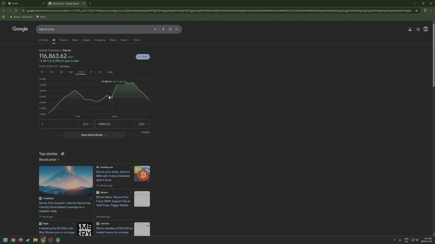Image resolution: width=435 pixels, height=244 pixels.
Task: Reload the page
Action: pyautogui.click(x=16, y=11)
